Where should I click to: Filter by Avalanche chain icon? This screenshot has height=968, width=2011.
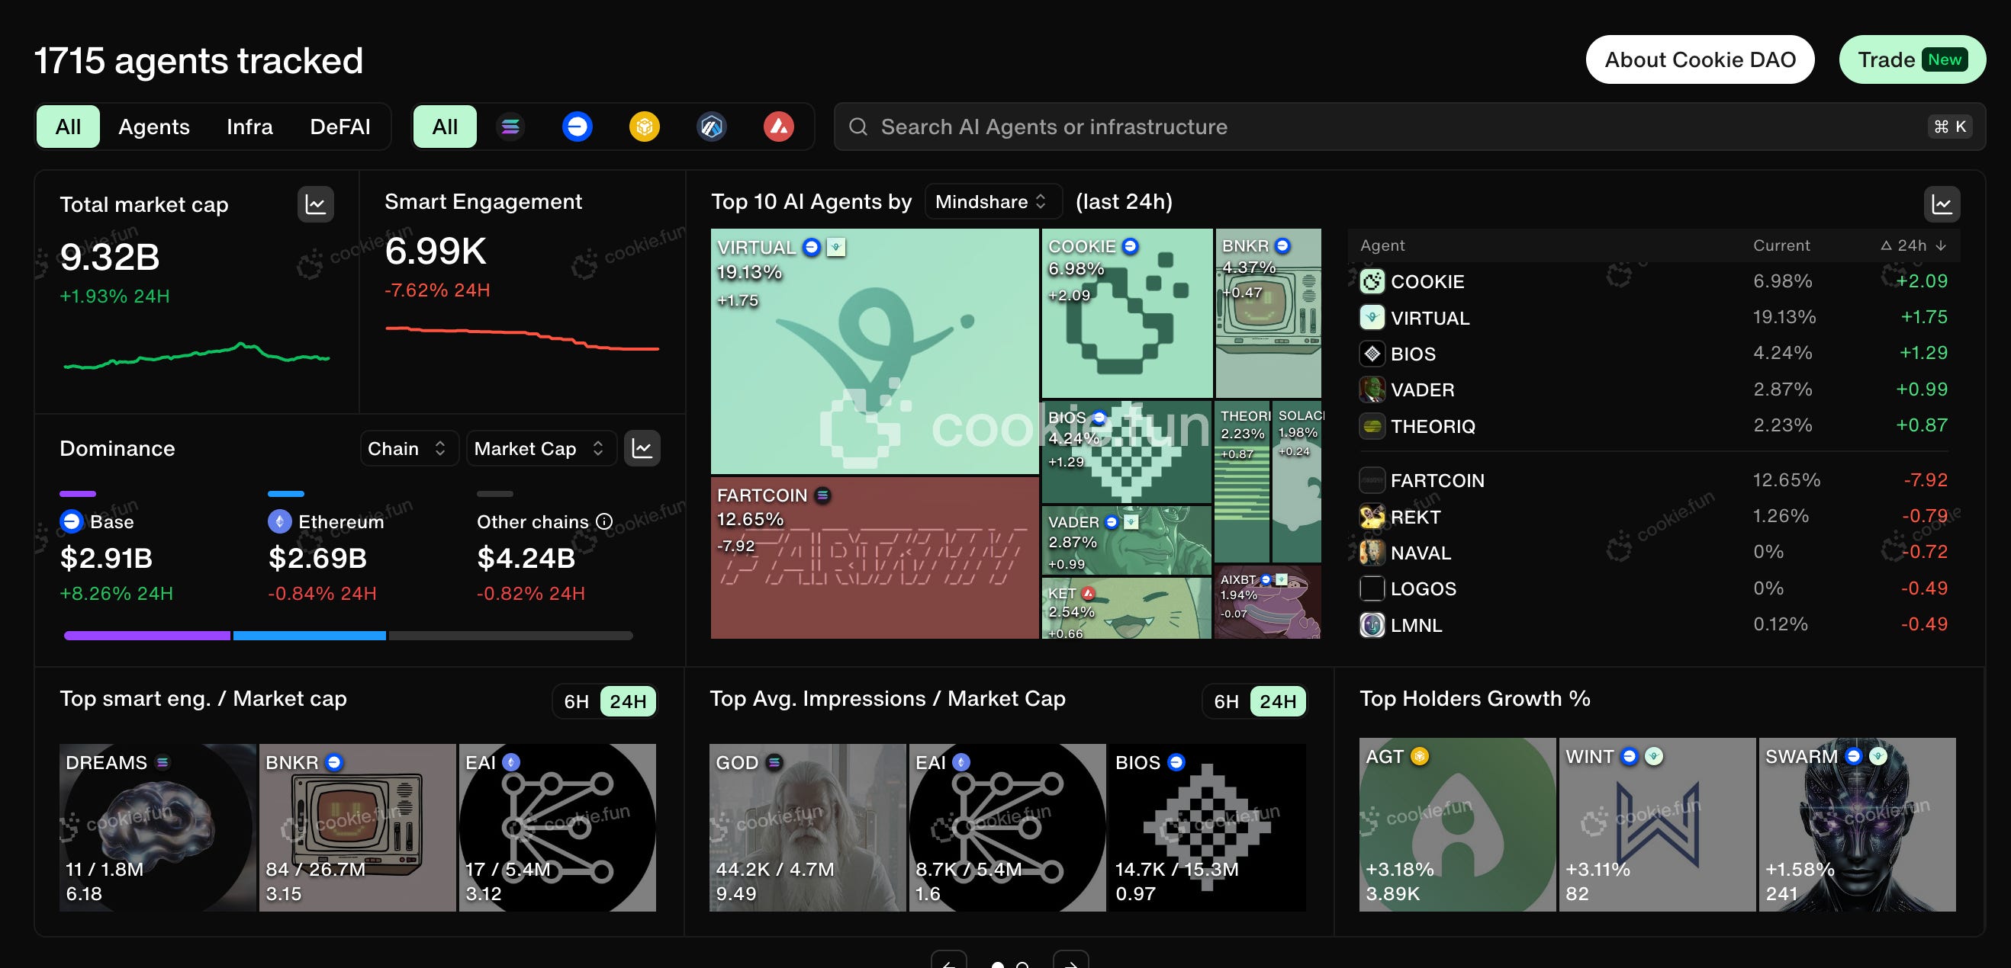pos(778,127)
